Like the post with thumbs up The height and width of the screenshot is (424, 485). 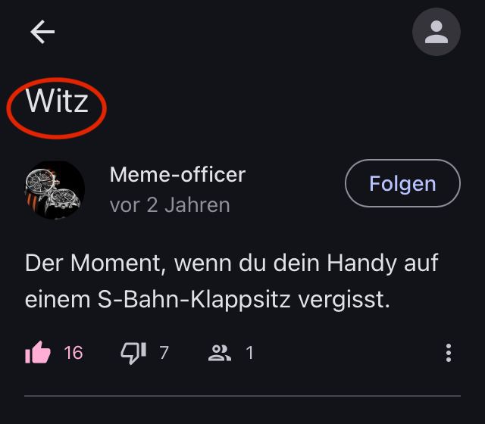coord(38,352)
